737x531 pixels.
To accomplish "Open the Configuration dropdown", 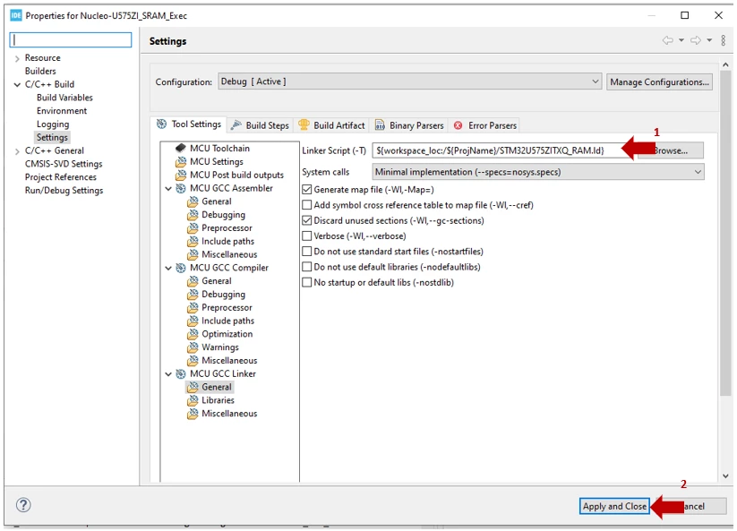I will click(x=409, y=81).
